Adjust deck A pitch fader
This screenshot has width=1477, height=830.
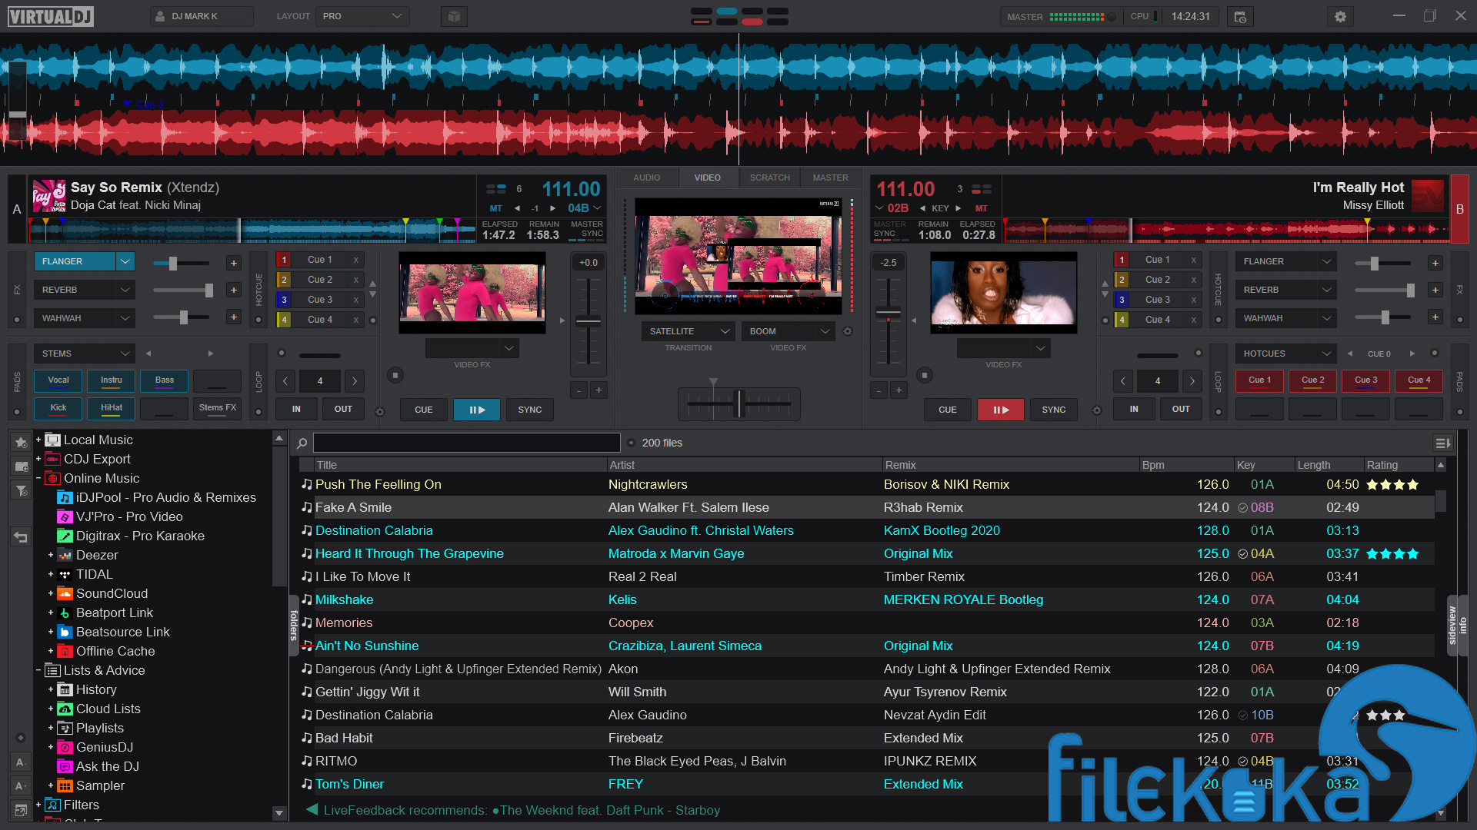pyautogui.click(x=588, y=321)
